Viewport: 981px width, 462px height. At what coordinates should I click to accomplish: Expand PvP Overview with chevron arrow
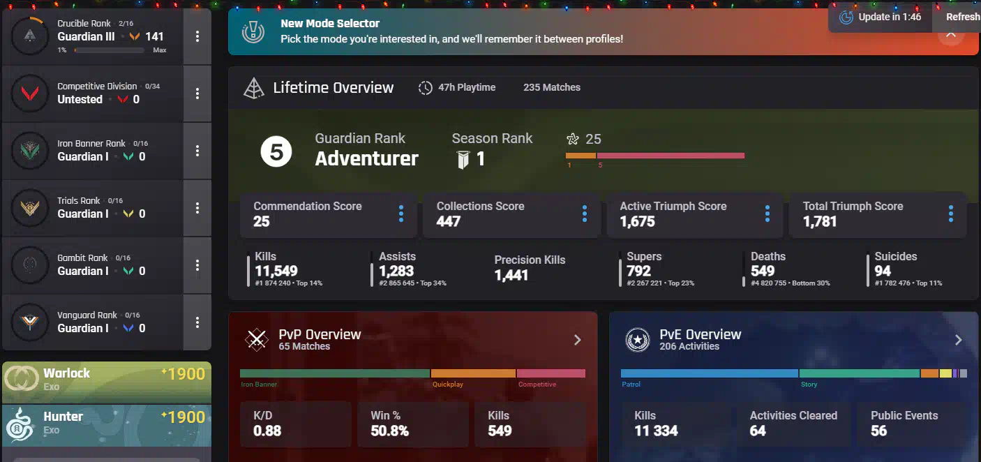point(577,340)
